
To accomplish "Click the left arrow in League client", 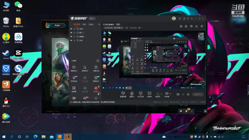I will point(49,55).
